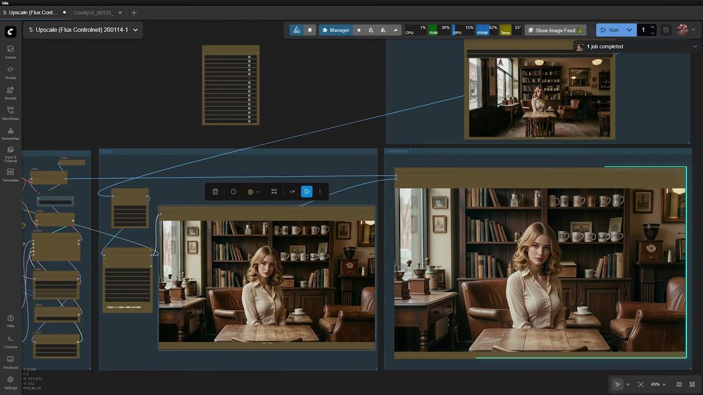Add a new workflow tab with plus
The image size is (703, 395).
pyautogui.click(x=134, y=12)
